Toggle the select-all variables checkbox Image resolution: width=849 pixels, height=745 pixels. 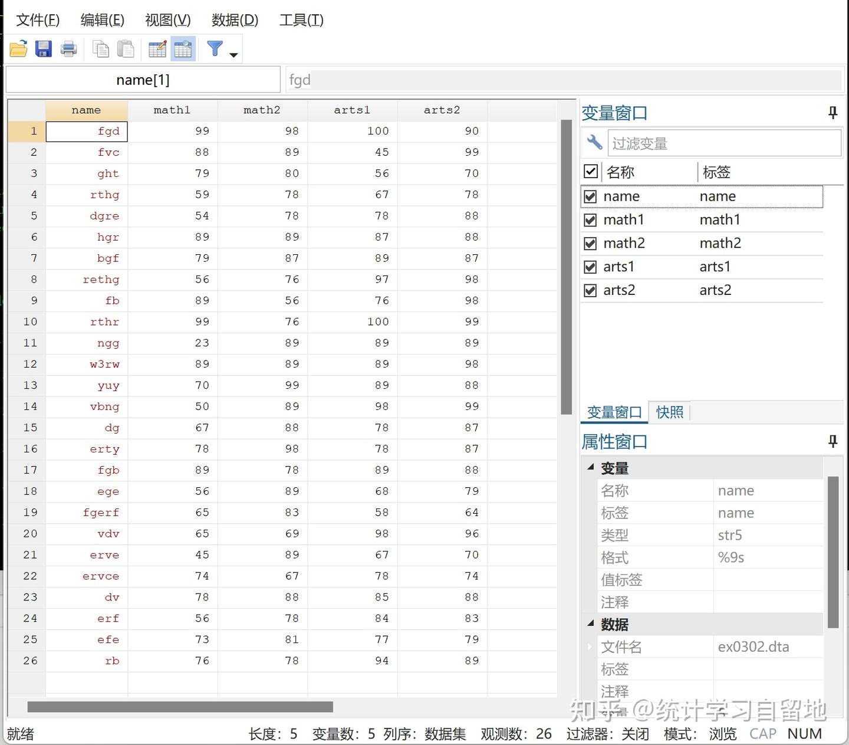(x=590, y=171)
